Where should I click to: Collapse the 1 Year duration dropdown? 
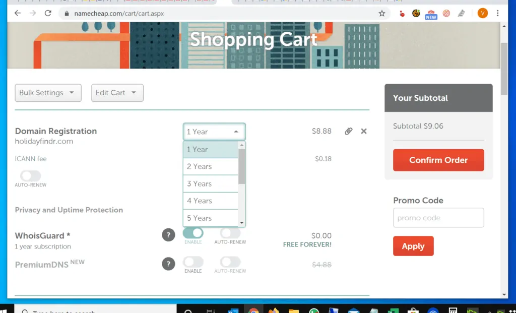tap(214, 132)
